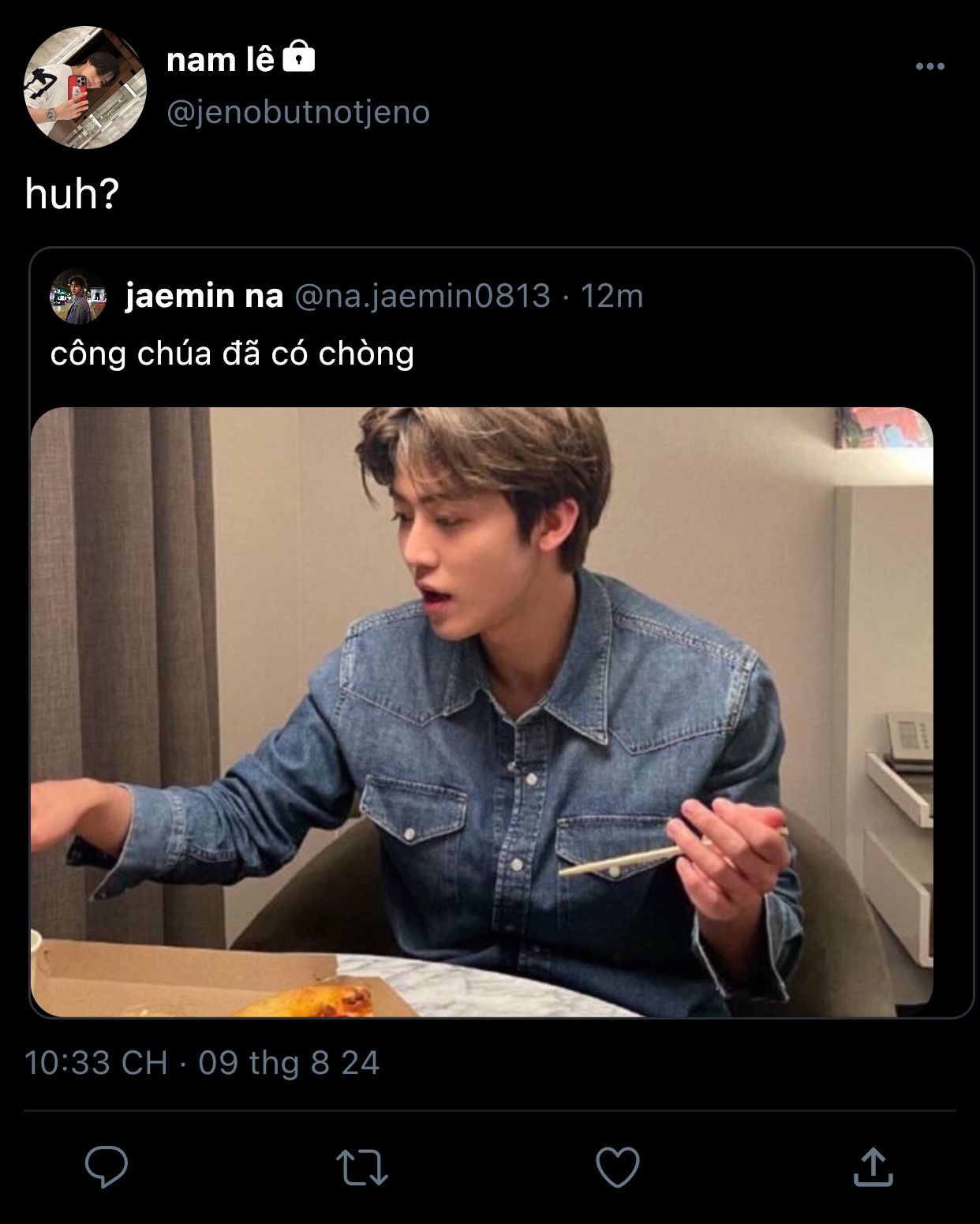Open jaemin na's small avatar in quote
The image size is (980, 1224).
point(78,296)
